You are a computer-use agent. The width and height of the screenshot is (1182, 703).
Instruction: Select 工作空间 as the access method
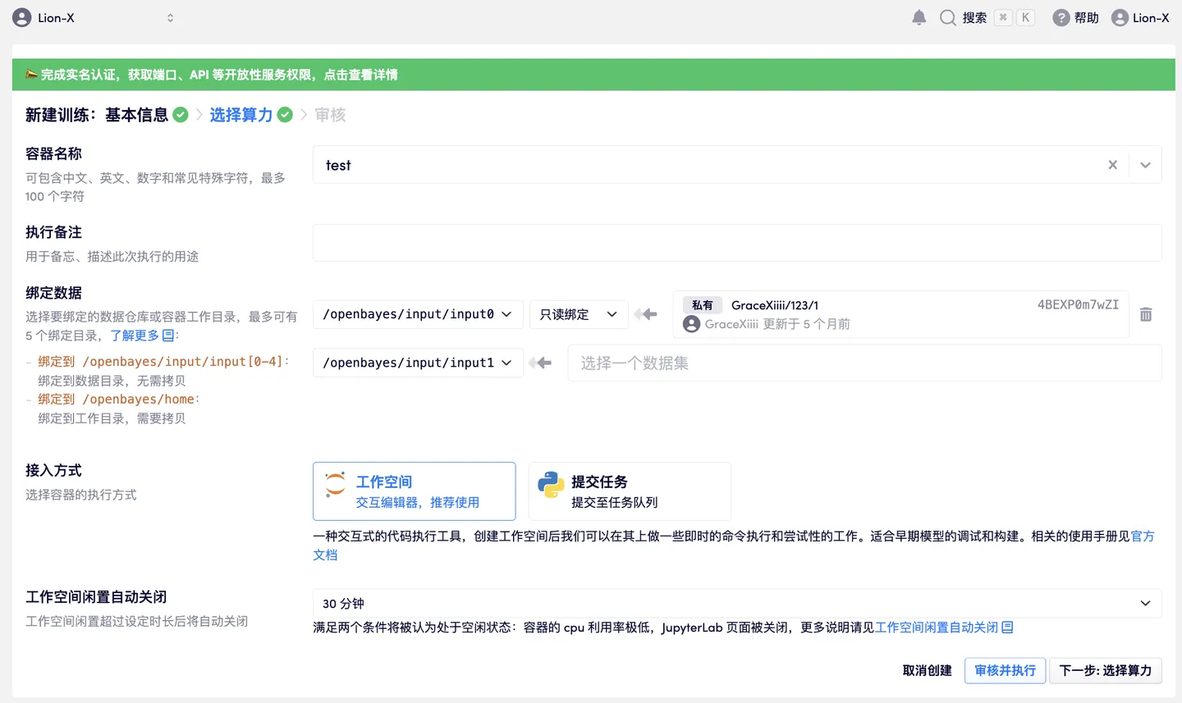click(x=414, y=491)
